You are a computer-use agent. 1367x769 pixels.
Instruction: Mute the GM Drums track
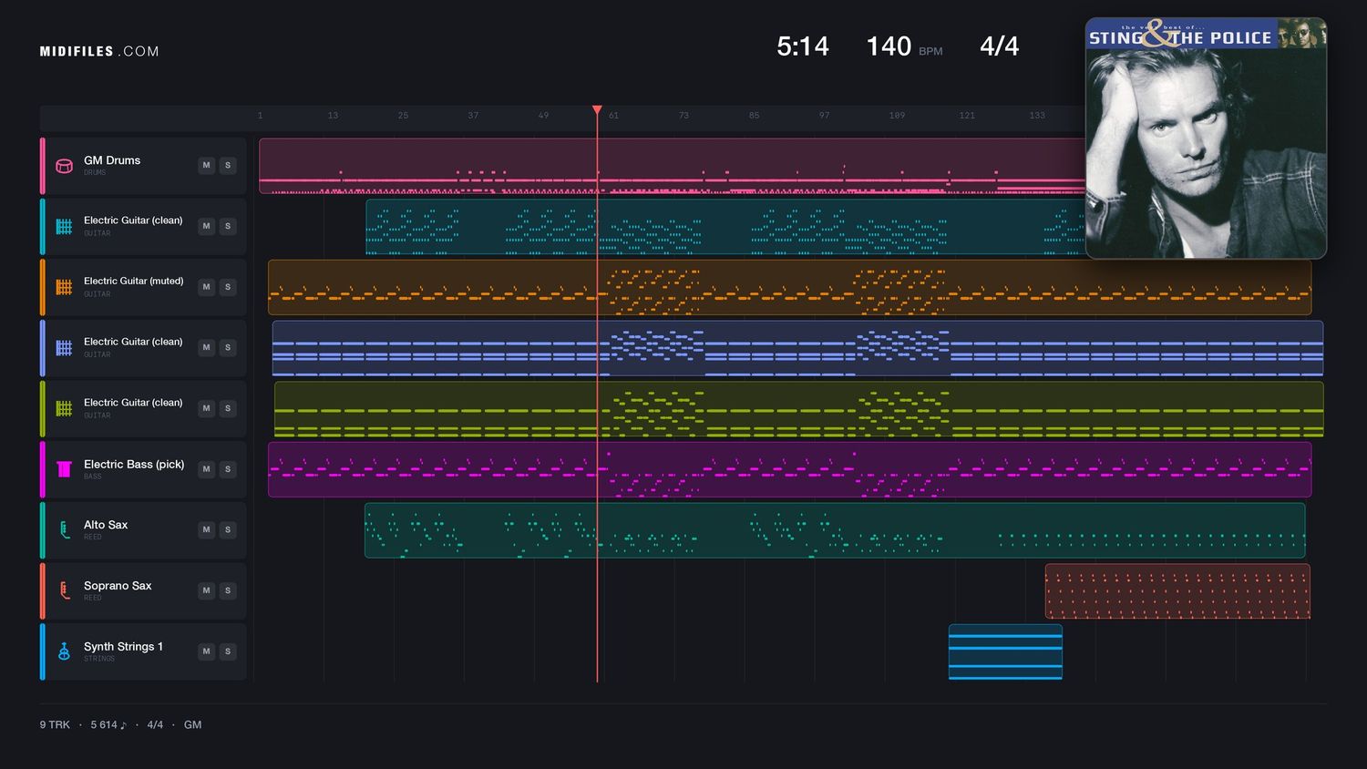(x=207, y=166)
